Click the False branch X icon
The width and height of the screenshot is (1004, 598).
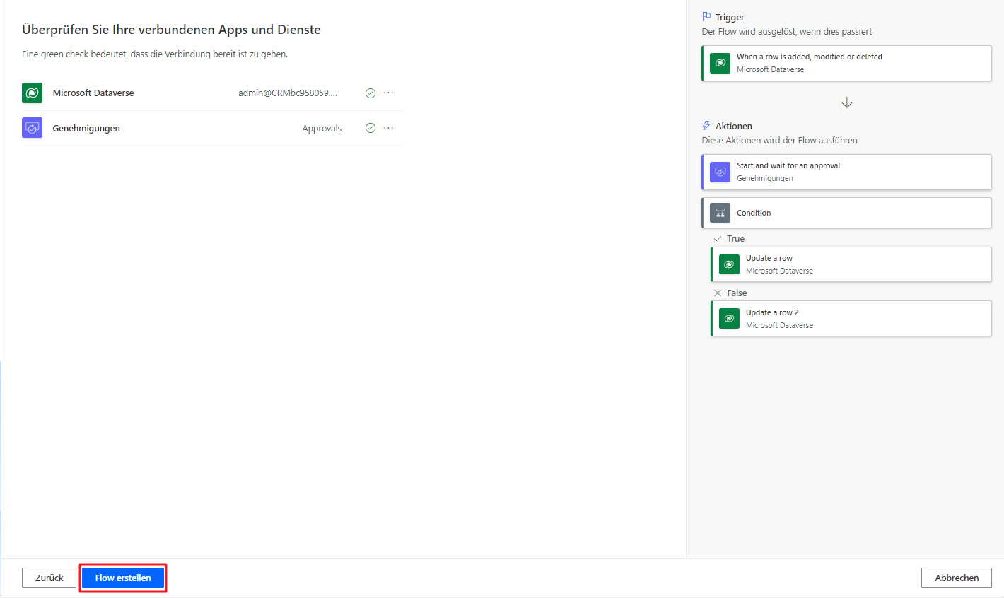(718, 293)
